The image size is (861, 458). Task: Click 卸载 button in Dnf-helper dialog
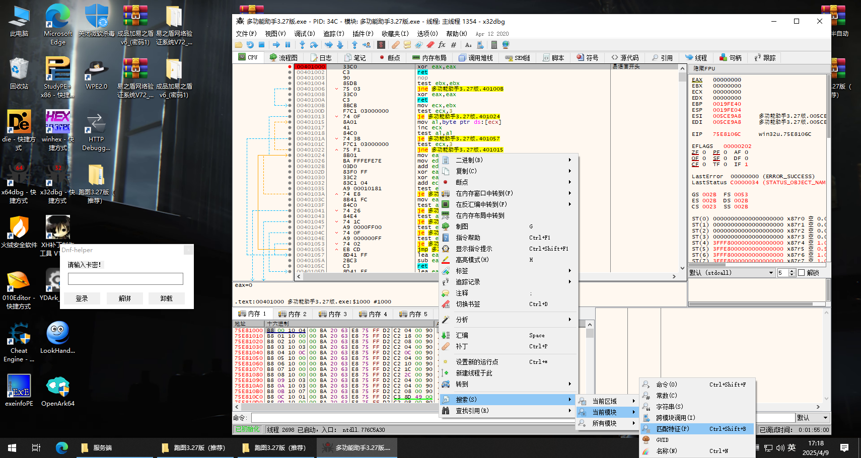tap(166, 298)
